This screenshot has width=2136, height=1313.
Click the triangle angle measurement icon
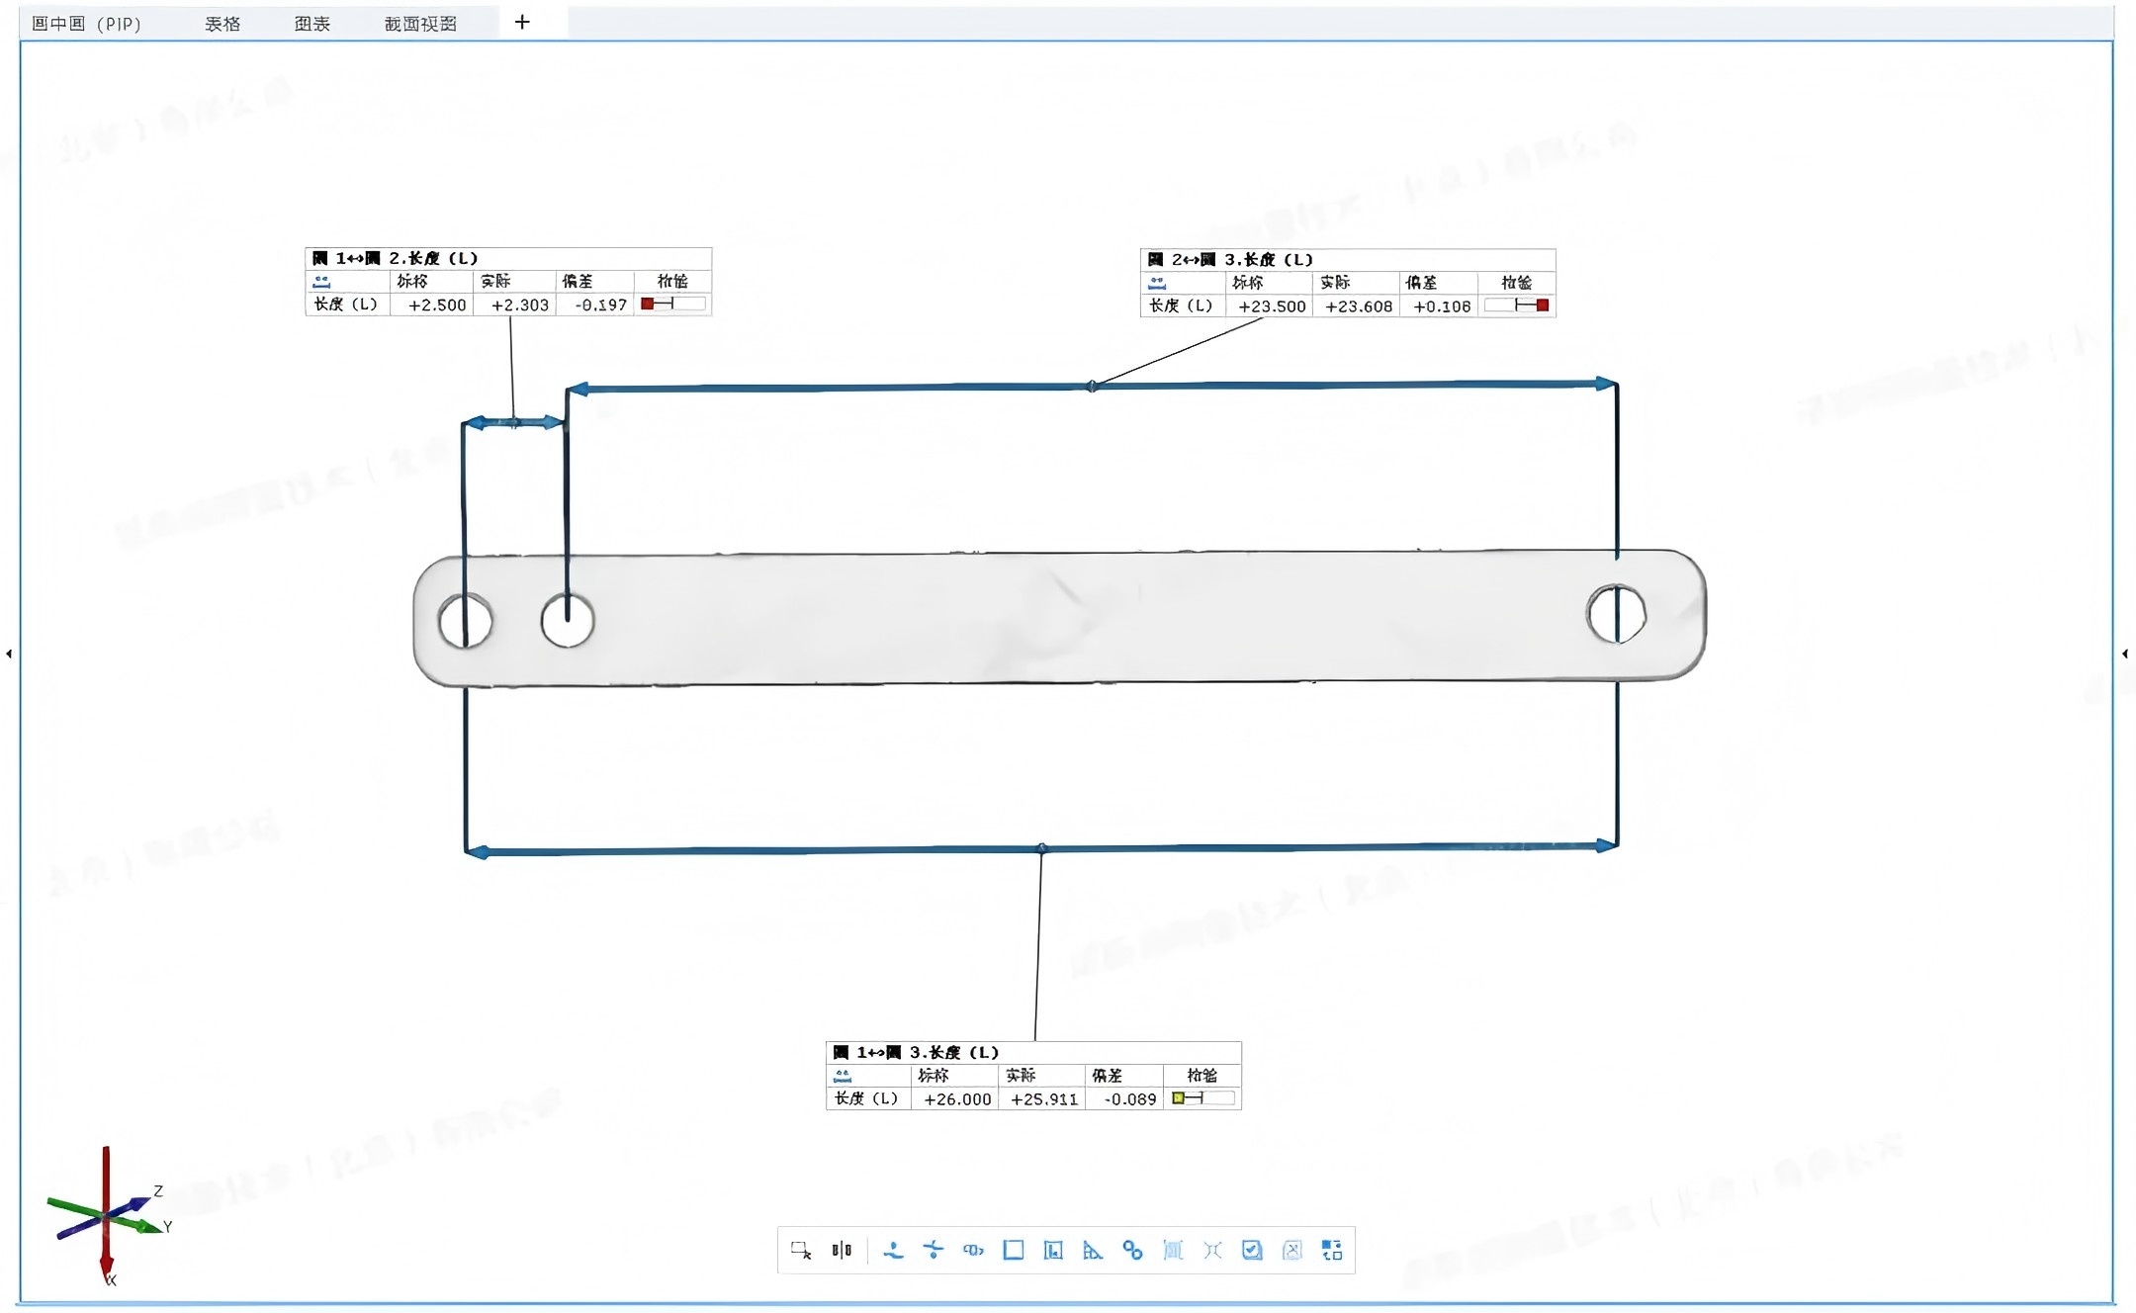click(x=1093, y=1251)
